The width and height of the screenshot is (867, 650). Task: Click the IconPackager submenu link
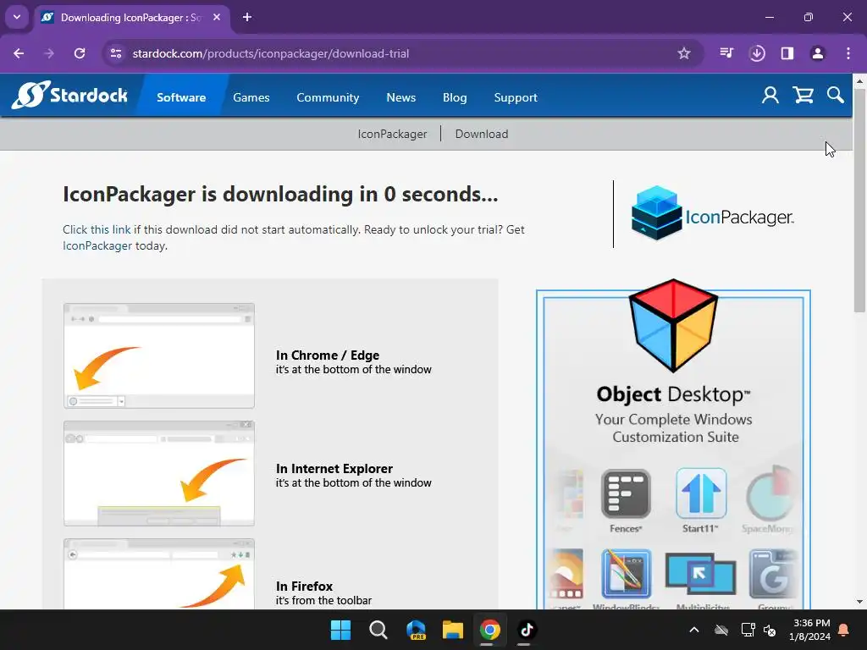tap(392, 134)
